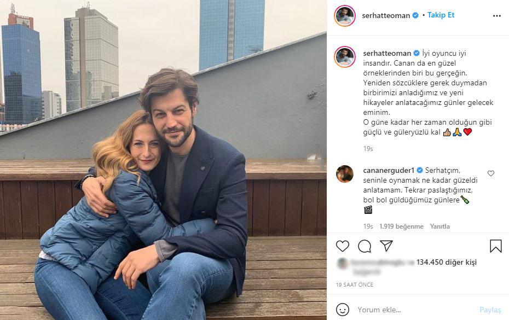Click the Yorum ekle comment field
The width and height of the screenshot is (509, 320).
tap(415, 310)
